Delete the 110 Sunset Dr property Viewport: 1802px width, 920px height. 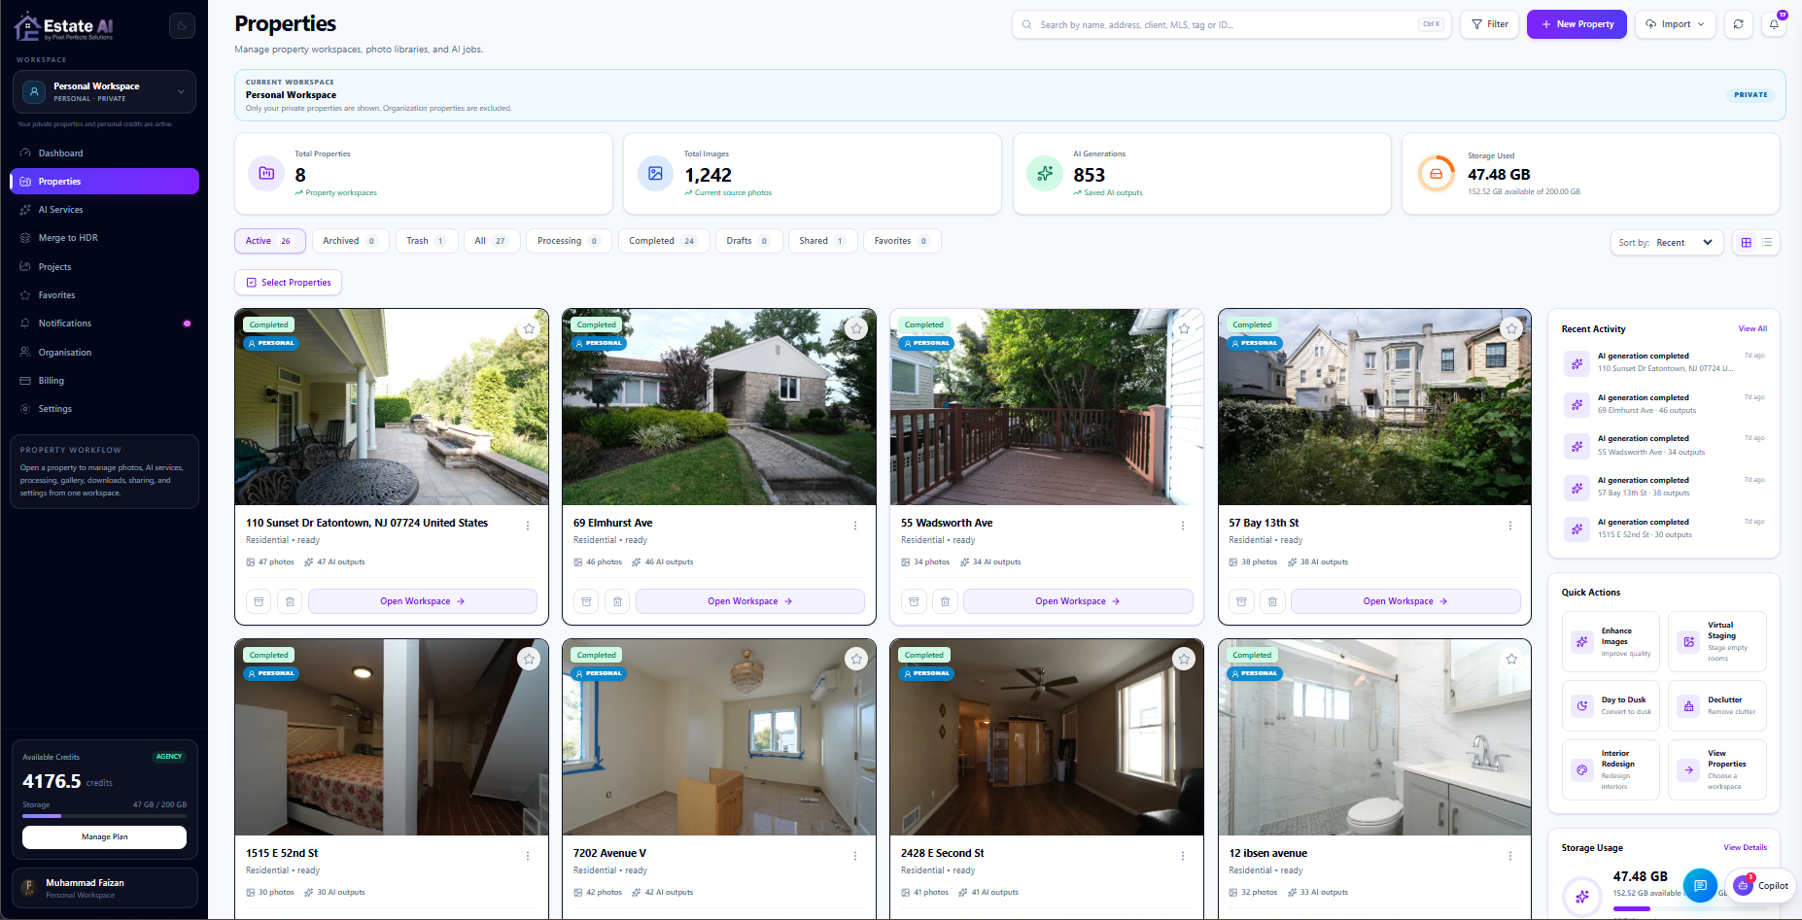pos(290,601)
